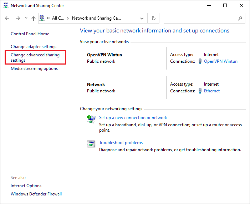250x204 pixels.
Task: Click the OpenVPN Wintun adapter icon
Action: point(200,61)
